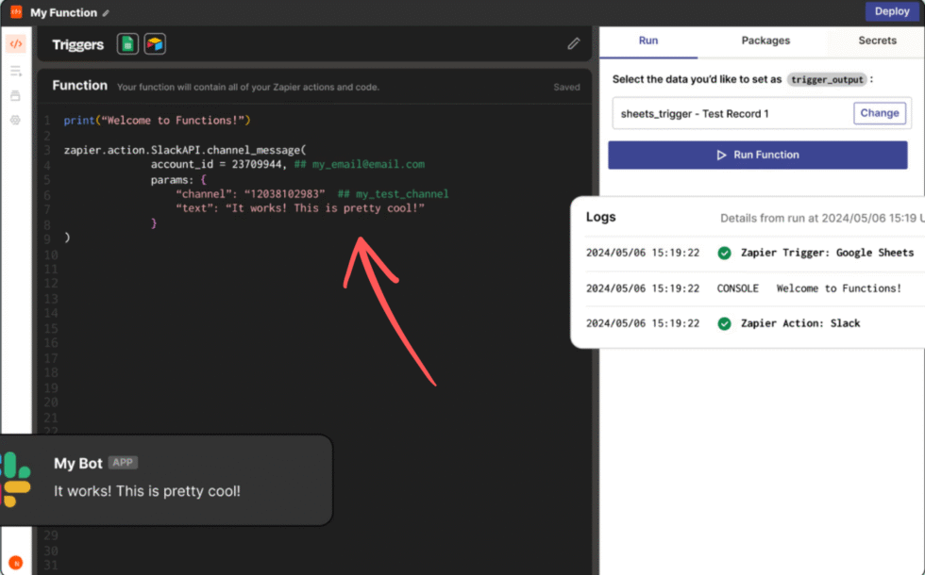
Task: Switch to the Packages tab
Action: (765, 41)
